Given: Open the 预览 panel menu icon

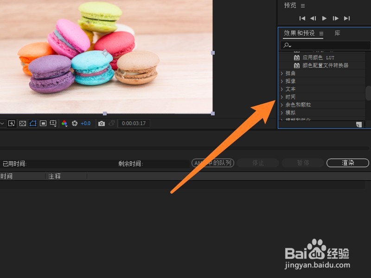Looking at the screenshot, I should 303,6.
